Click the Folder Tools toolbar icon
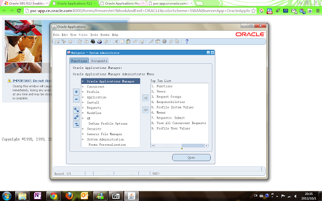Viewport: 322px width, 201px height. pos(177,41)
